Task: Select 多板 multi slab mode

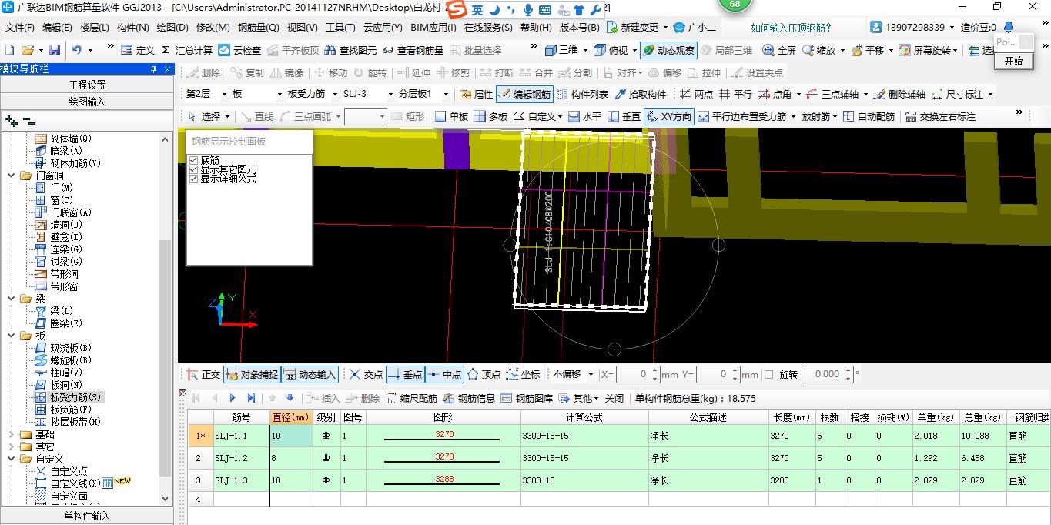Action: click(x=490, y=116)
